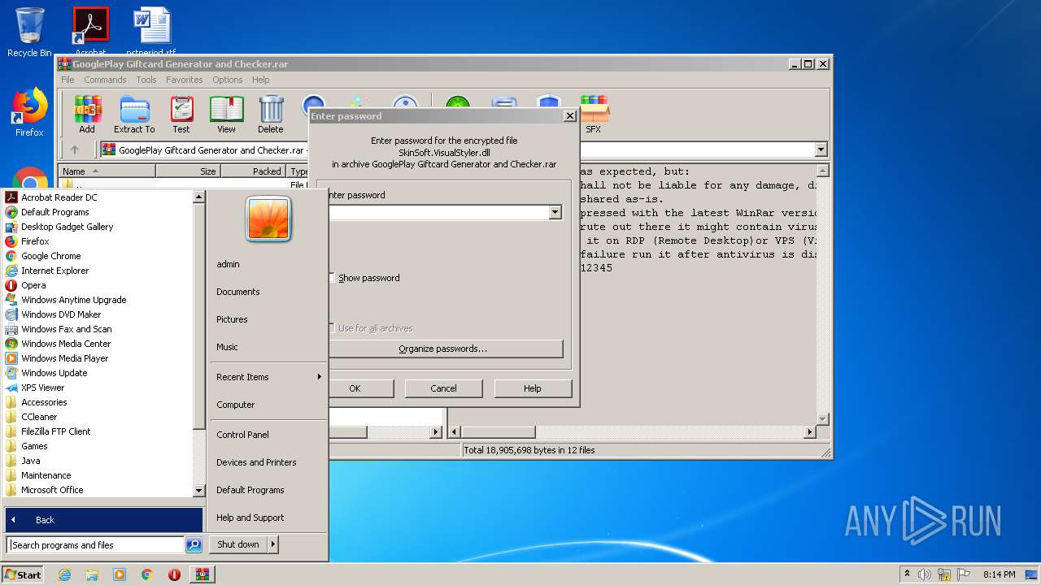1041x585 pixels.
Task: Sort by Packed column header
Action: coord(253,171)
